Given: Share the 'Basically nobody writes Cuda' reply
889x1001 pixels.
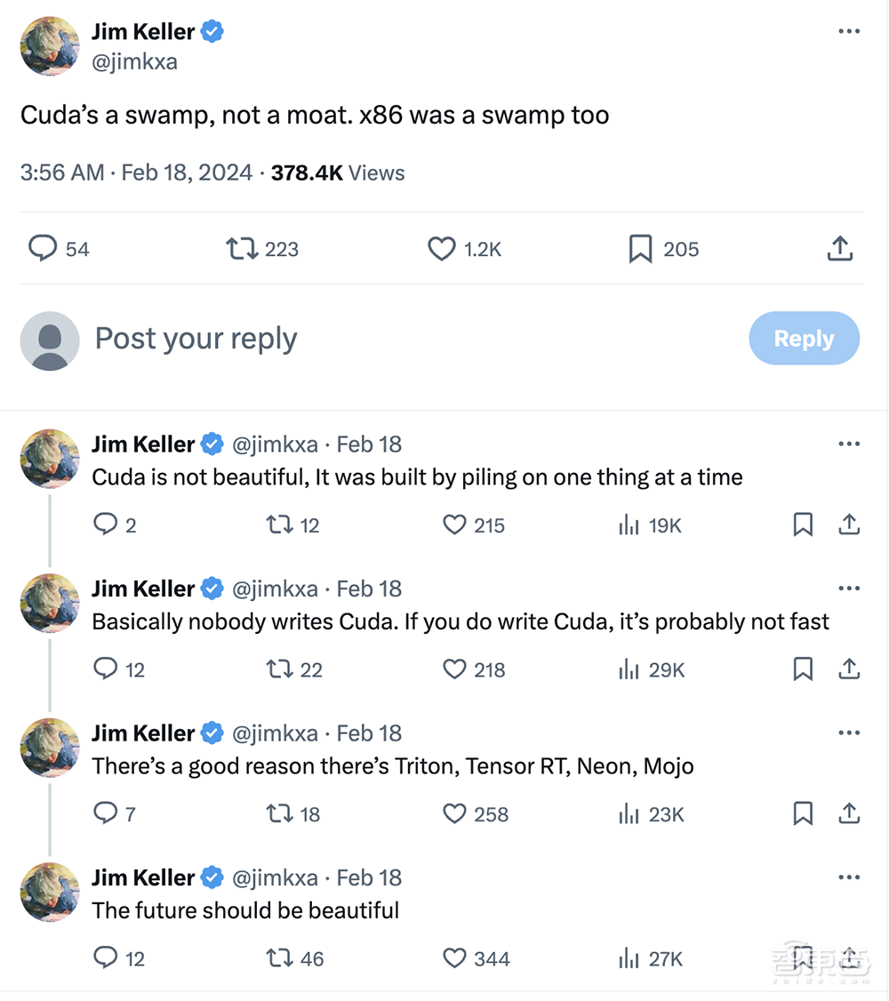Looking at the screenshot, I should [x=849, y=669].
